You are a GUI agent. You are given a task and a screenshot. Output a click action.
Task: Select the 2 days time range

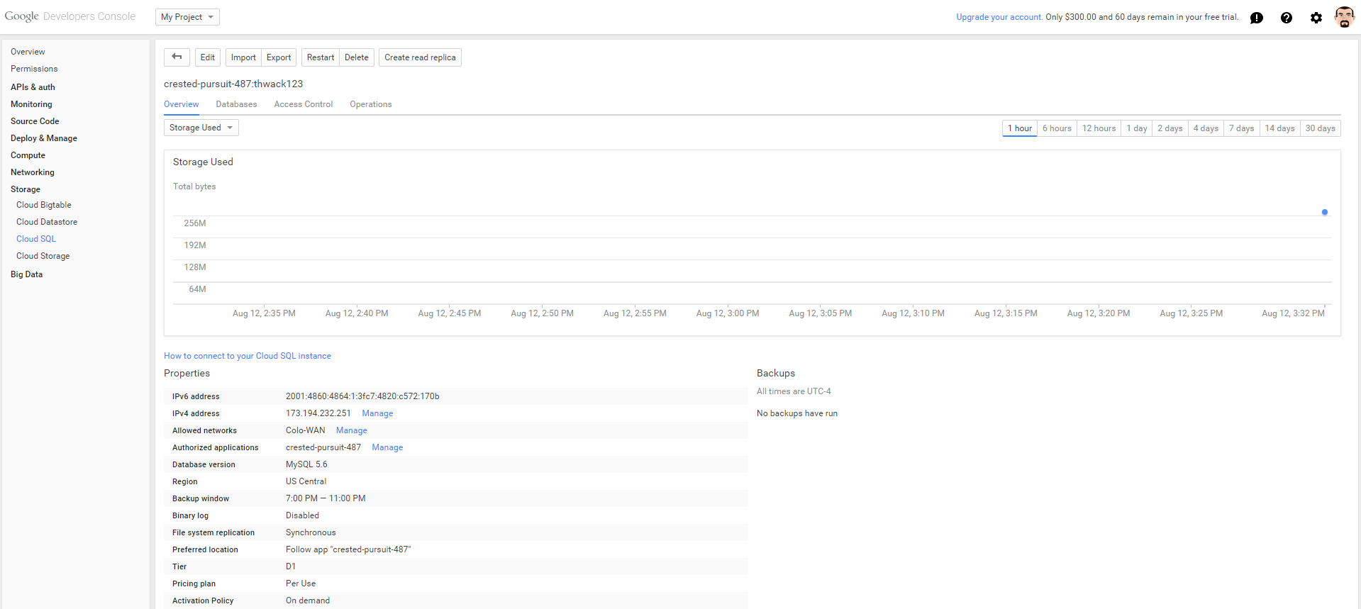1170,128
